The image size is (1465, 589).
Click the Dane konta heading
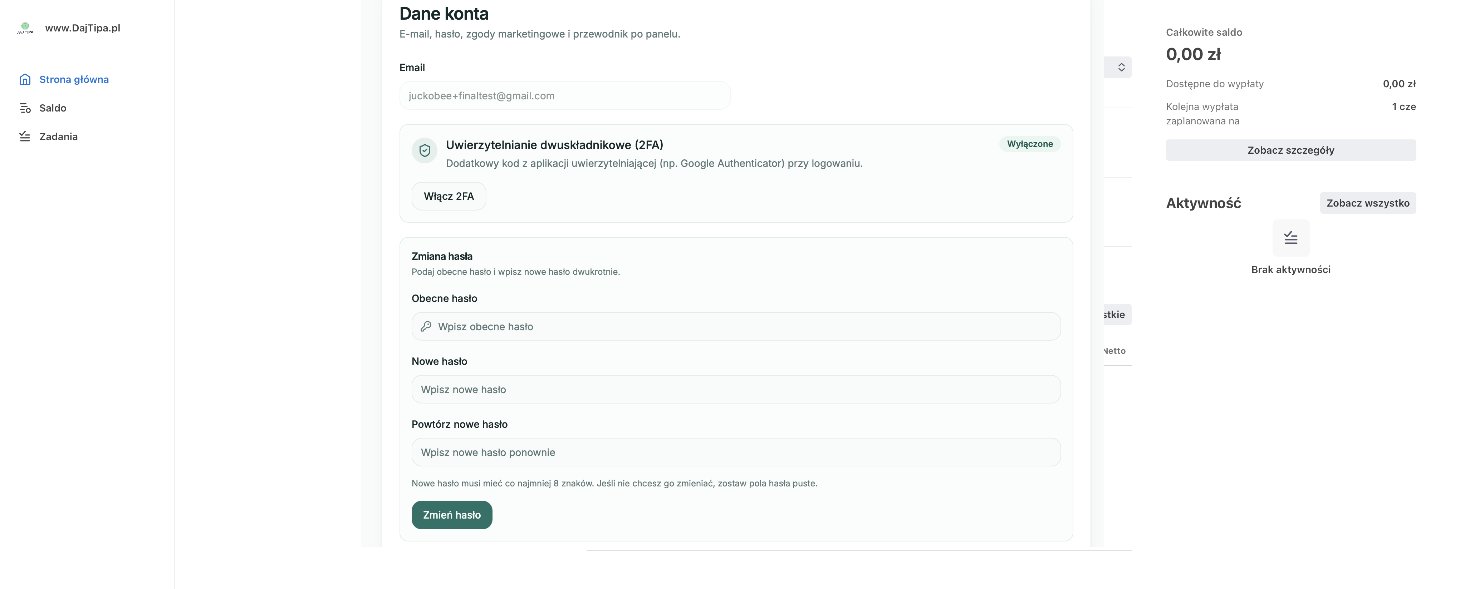(x=444, y=14)
